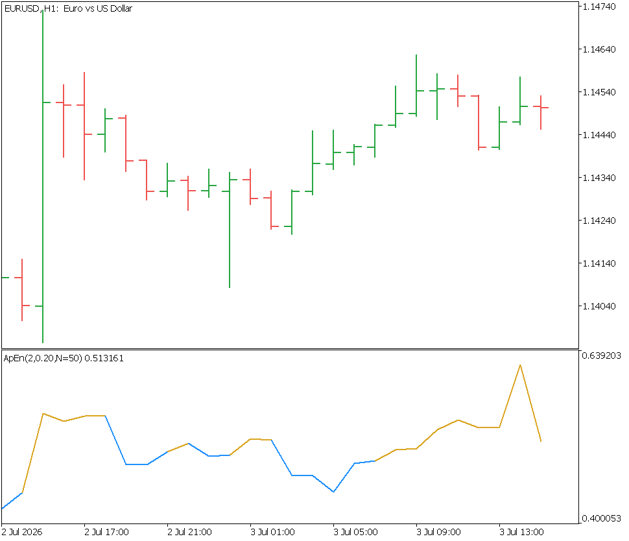The height and width of the screenshot is (541, 629).
Task: Click the '2 Jul 21:00' time label
Action: coord(190,532)
